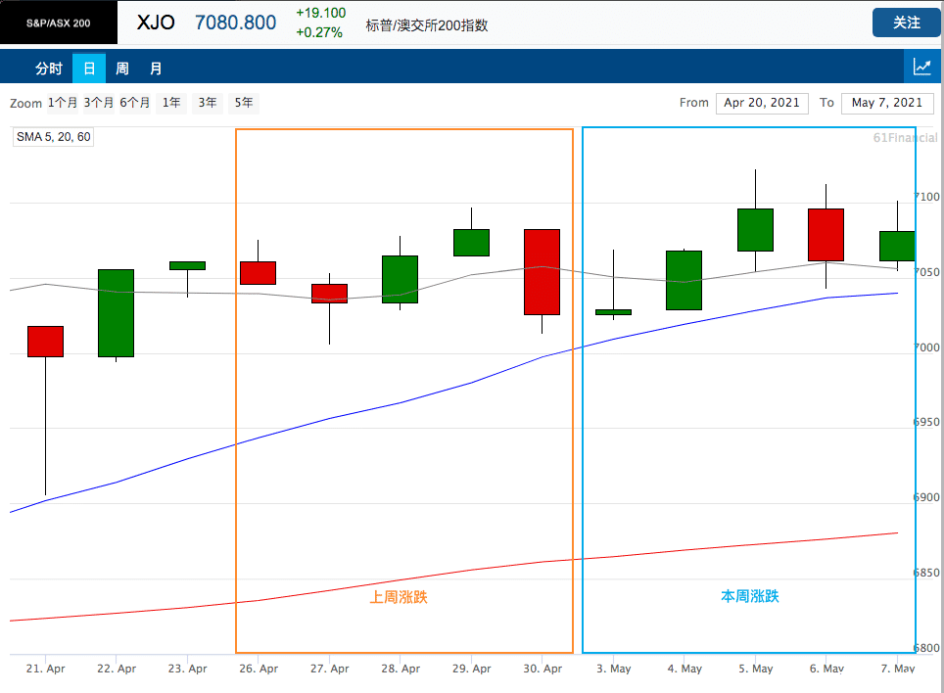Click the 28. Apr green candlestick

(401, 280)
